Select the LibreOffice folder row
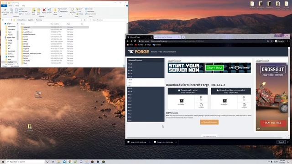 [55, 46]
